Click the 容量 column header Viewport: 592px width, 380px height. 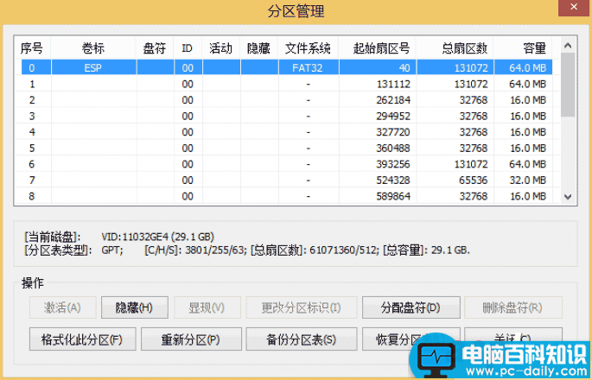point(523,47)
